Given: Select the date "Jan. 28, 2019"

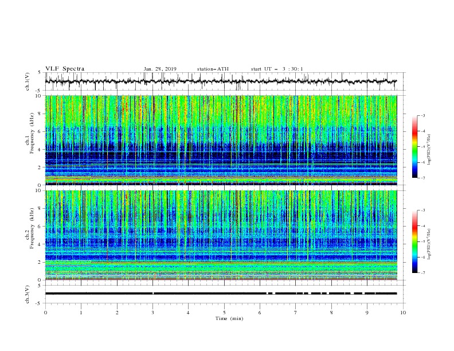Looking at the screenshot, I should pos(160,69).
